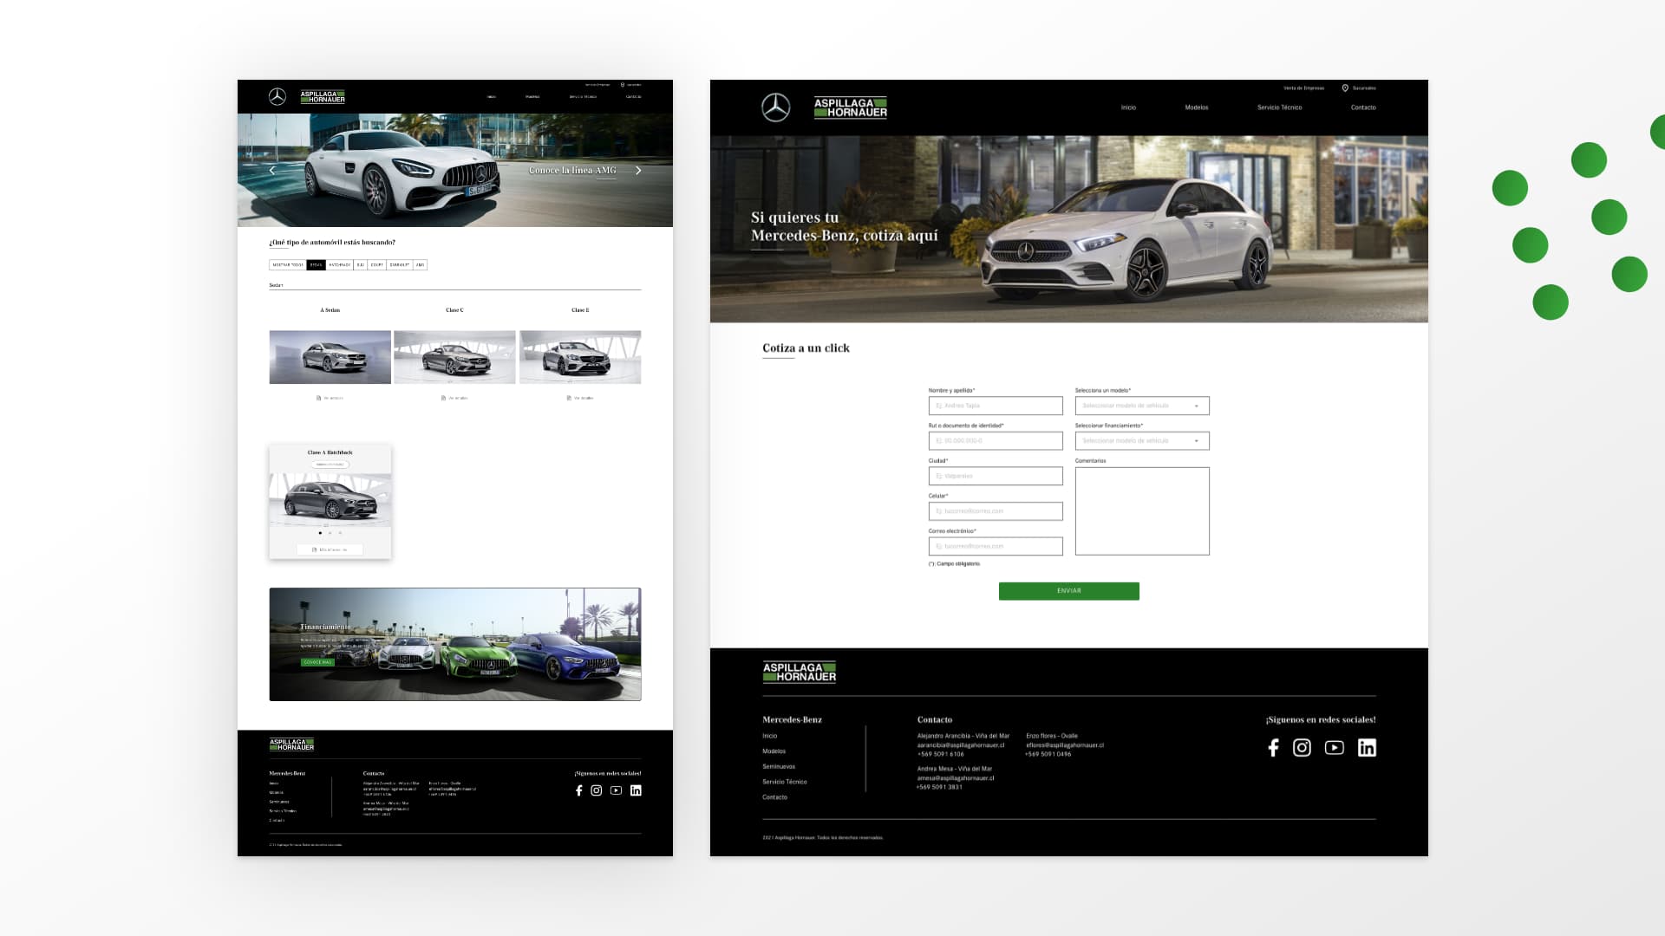Click the Clase C car thumbnail
Image resolution: width=1665 pixels, height=936 pixels.
click(454, 357)
